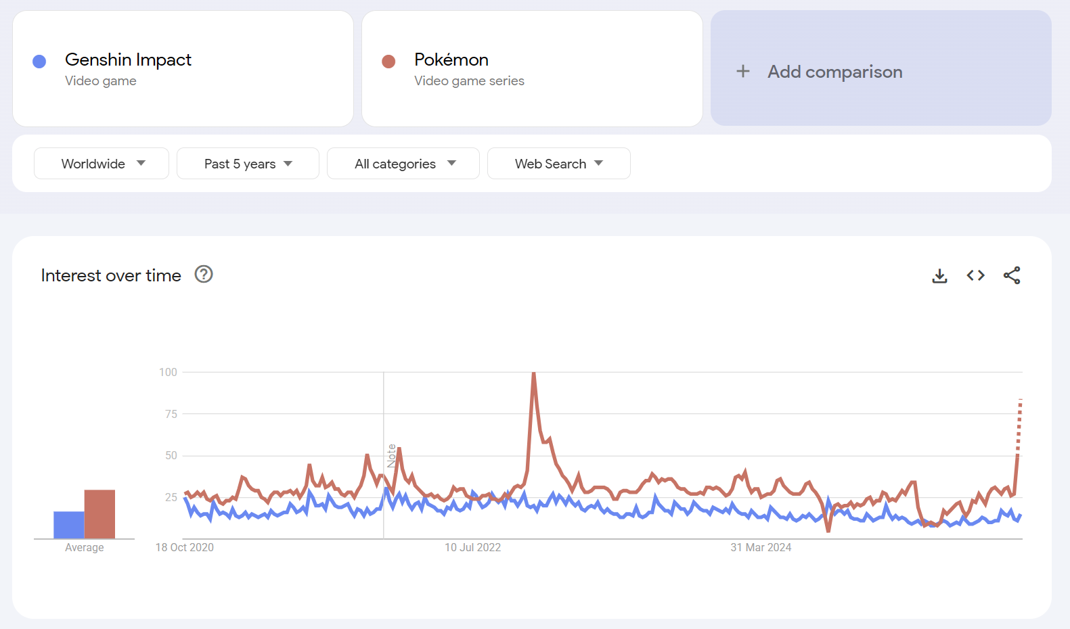Share the interest over time chart
Screen dimensions: 1070x629
[x=1012, y=275]
